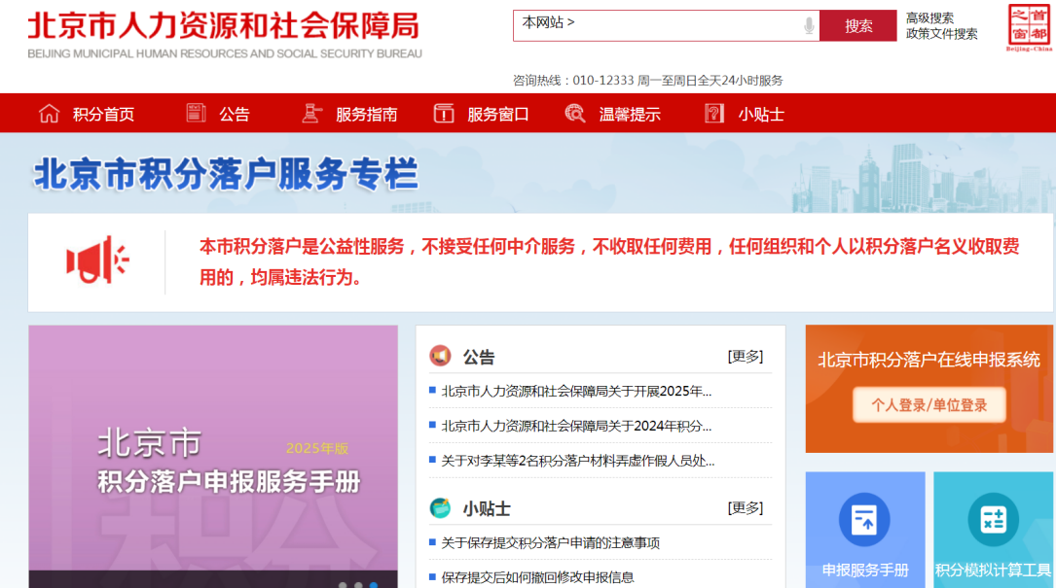Select 小贴士 in the red navigation bar

click(761, 115)
